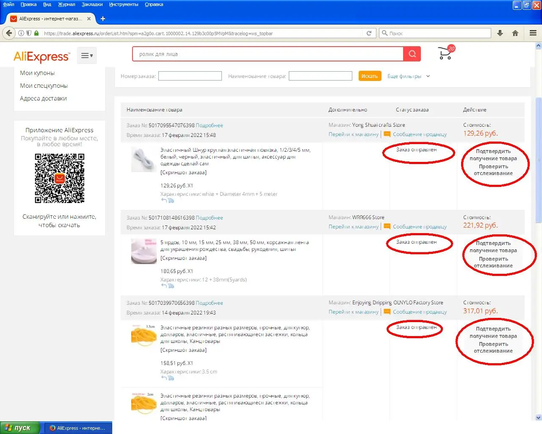
Task: Click Перейти к магазину for WRR666 Store
Action: point(354,227)
